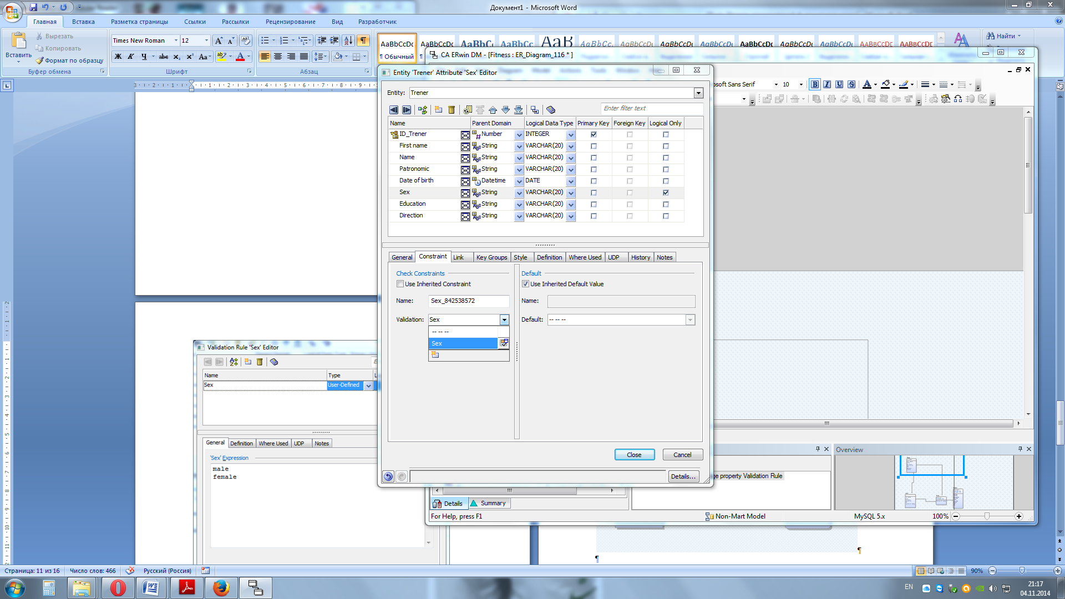Click new validation rule icon in dropdown list
The width and height of the screenshot is (1065, 599).
(435, 355)
